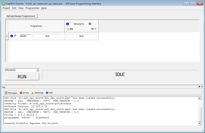Show the Warnings log tab

(x=37, y=93)
